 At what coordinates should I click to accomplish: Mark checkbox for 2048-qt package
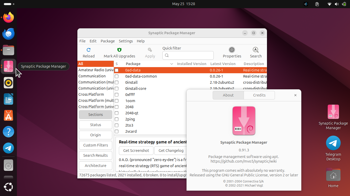point(117,113)
